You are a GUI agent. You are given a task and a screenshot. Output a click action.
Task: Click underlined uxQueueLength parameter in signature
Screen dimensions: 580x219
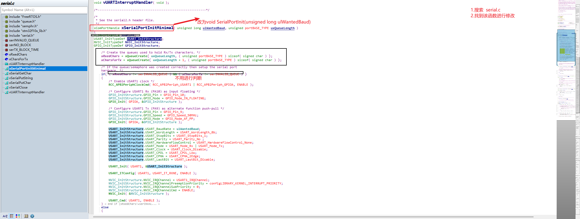(283, 28)
